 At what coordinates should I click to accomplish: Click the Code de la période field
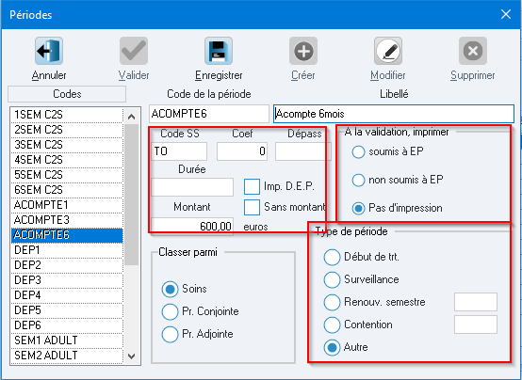click(x=209, y=114)
